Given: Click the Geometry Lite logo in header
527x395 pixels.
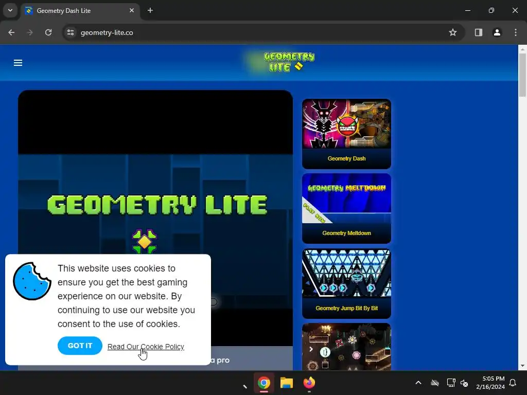Looking at the screenshot, I should [x=288, y=62].
